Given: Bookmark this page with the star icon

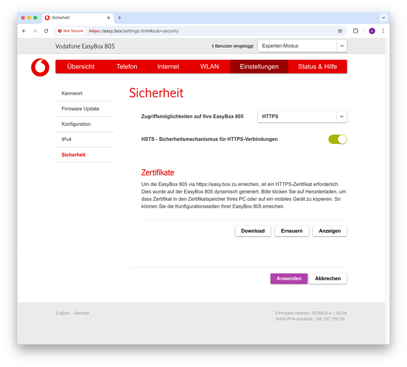Looking at the screenshot, I should point(340,31).
